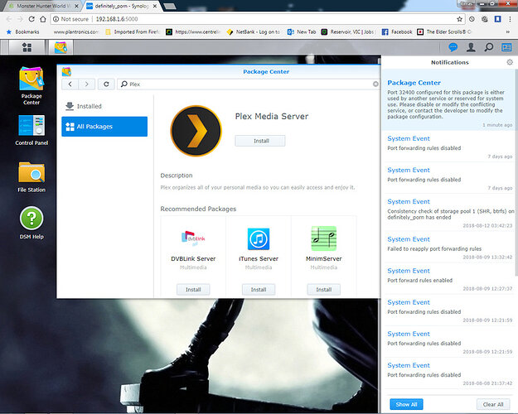Open File Station desktop shortcut
This screenshot has width=518, height=414.
[31, 177]
